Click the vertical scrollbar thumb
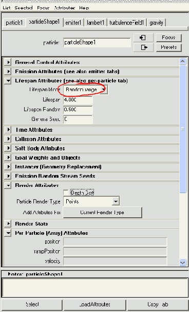 point(183,129)
